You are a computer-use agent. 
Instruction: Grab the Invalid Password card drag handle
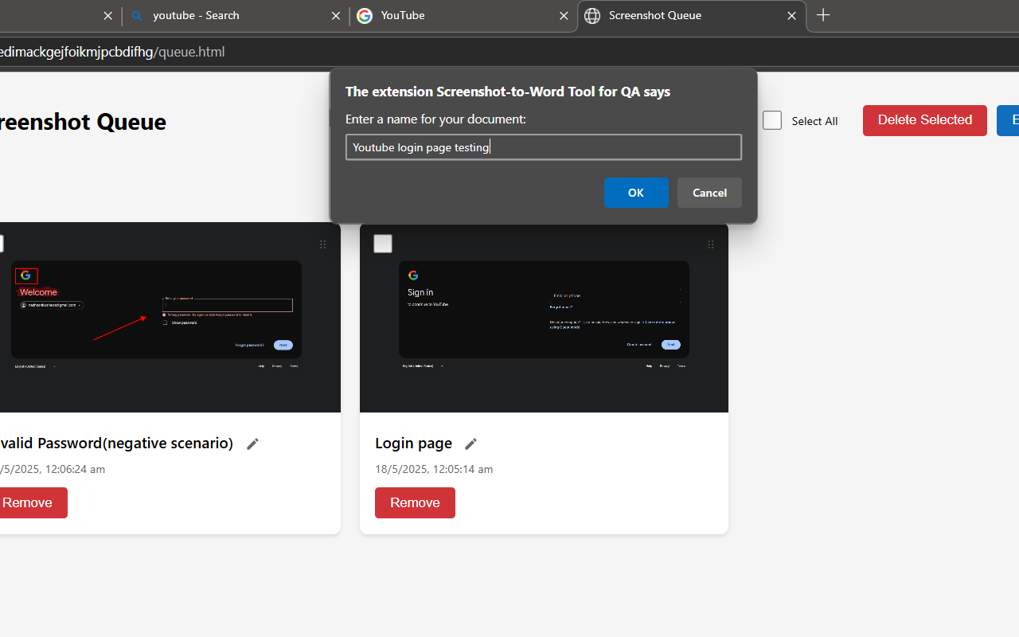tap(322, 244)
